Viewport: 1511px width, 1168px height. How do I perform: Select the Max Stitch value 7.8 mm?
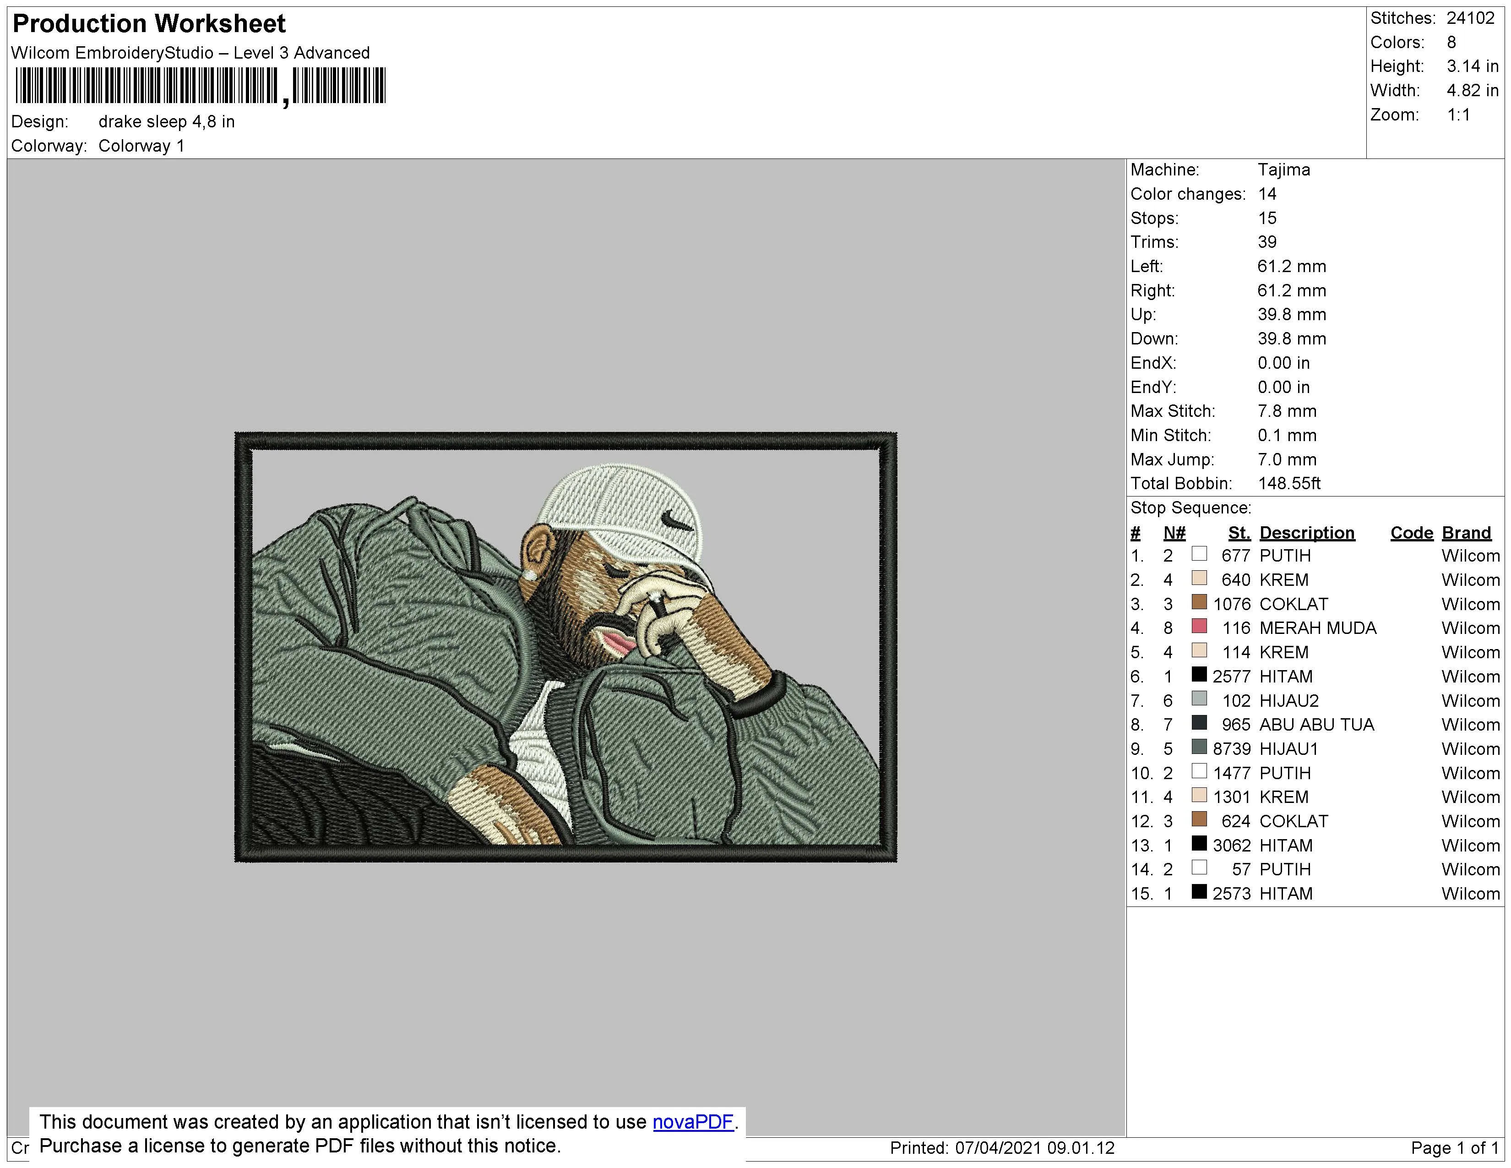(1287, 411)
